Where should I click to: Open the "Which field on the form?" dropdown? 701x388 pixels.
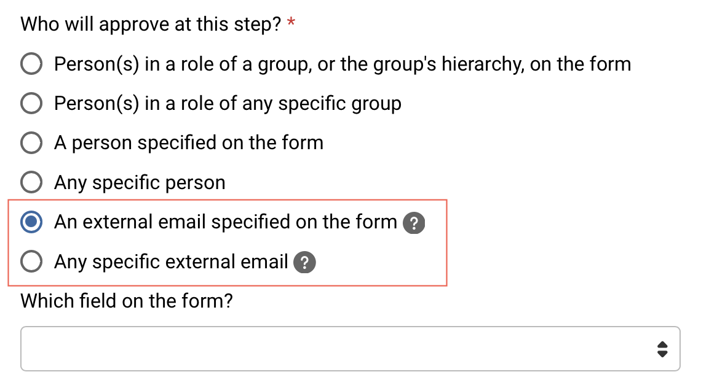[x=350, y=349]
